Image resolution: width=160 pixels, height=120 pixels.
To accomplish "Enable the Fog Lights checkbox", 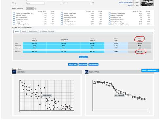I will (62, 20).
